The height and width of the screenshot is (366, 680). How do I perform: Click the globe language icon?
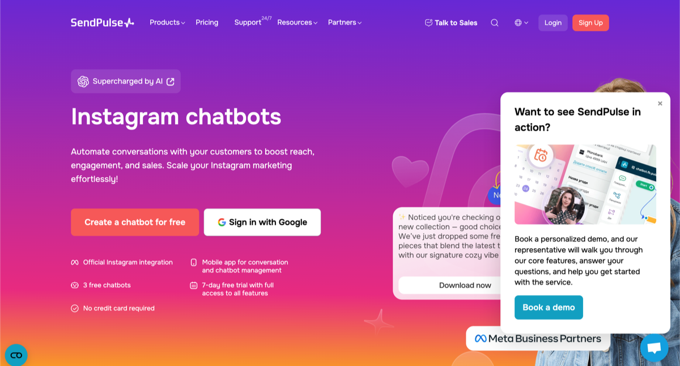(518, 23)
